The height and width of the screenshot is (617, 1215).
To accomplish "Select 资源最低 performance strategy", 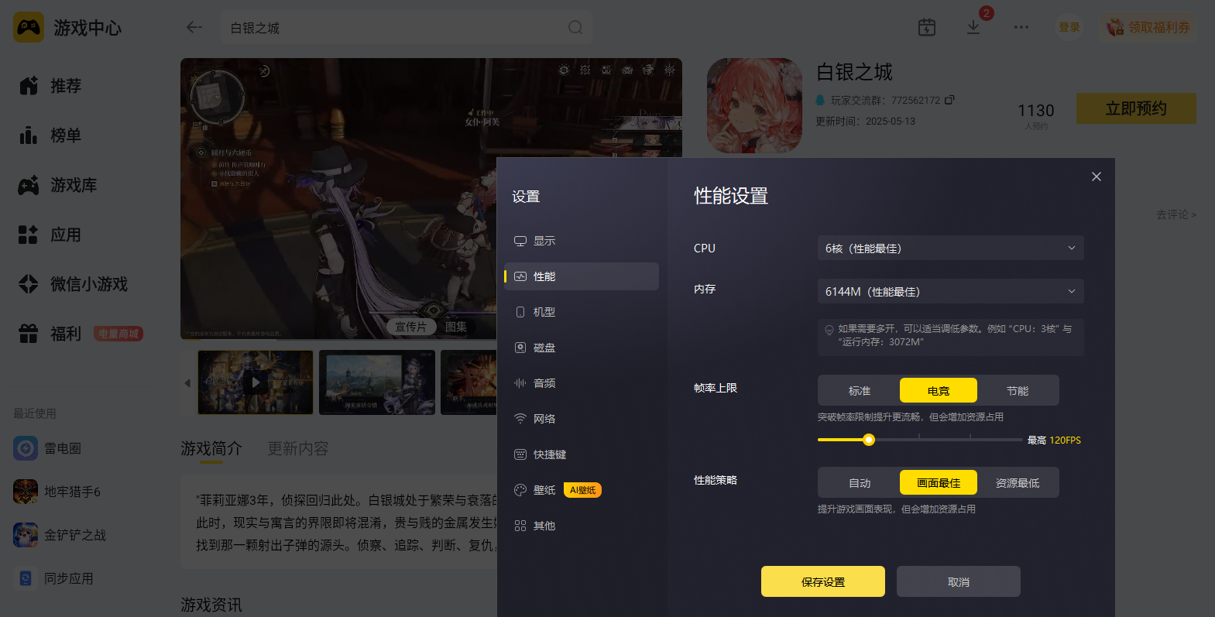I will pos(1018,483).
